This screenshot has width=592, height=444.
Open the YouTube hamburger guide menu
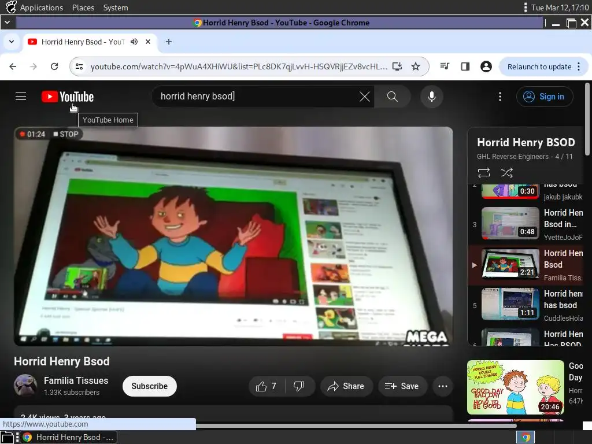coord(21,97)
